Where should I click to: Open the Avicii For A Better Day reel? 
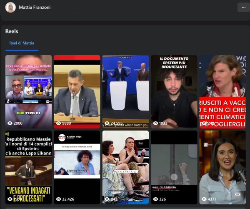point(174,167)
